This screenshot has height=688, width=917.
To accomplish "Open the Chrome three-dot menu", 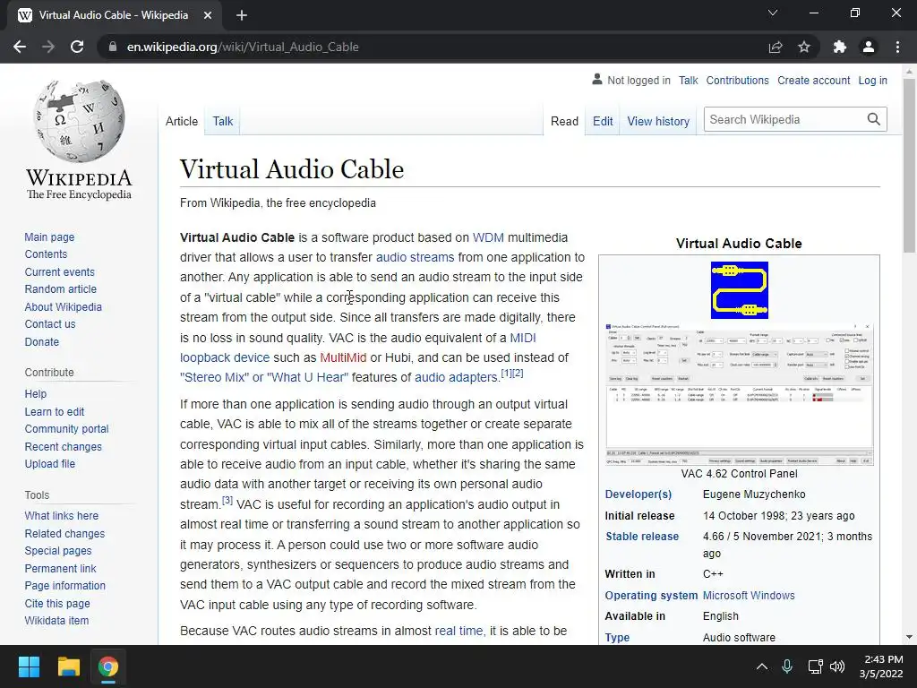I will tap(897, 47).
